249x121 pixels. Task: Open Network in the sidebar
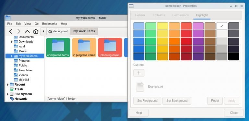point(18,99)
